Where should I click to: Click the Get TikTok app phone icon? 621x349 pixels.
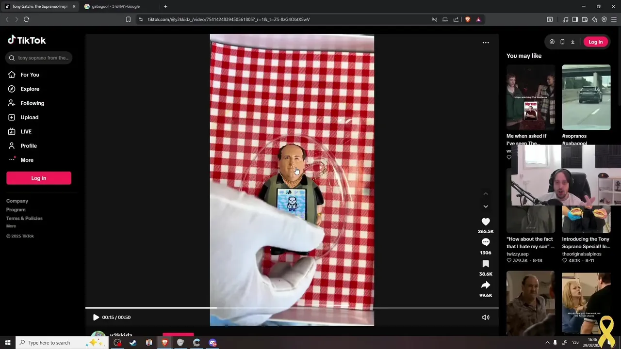tap(562, 42)
